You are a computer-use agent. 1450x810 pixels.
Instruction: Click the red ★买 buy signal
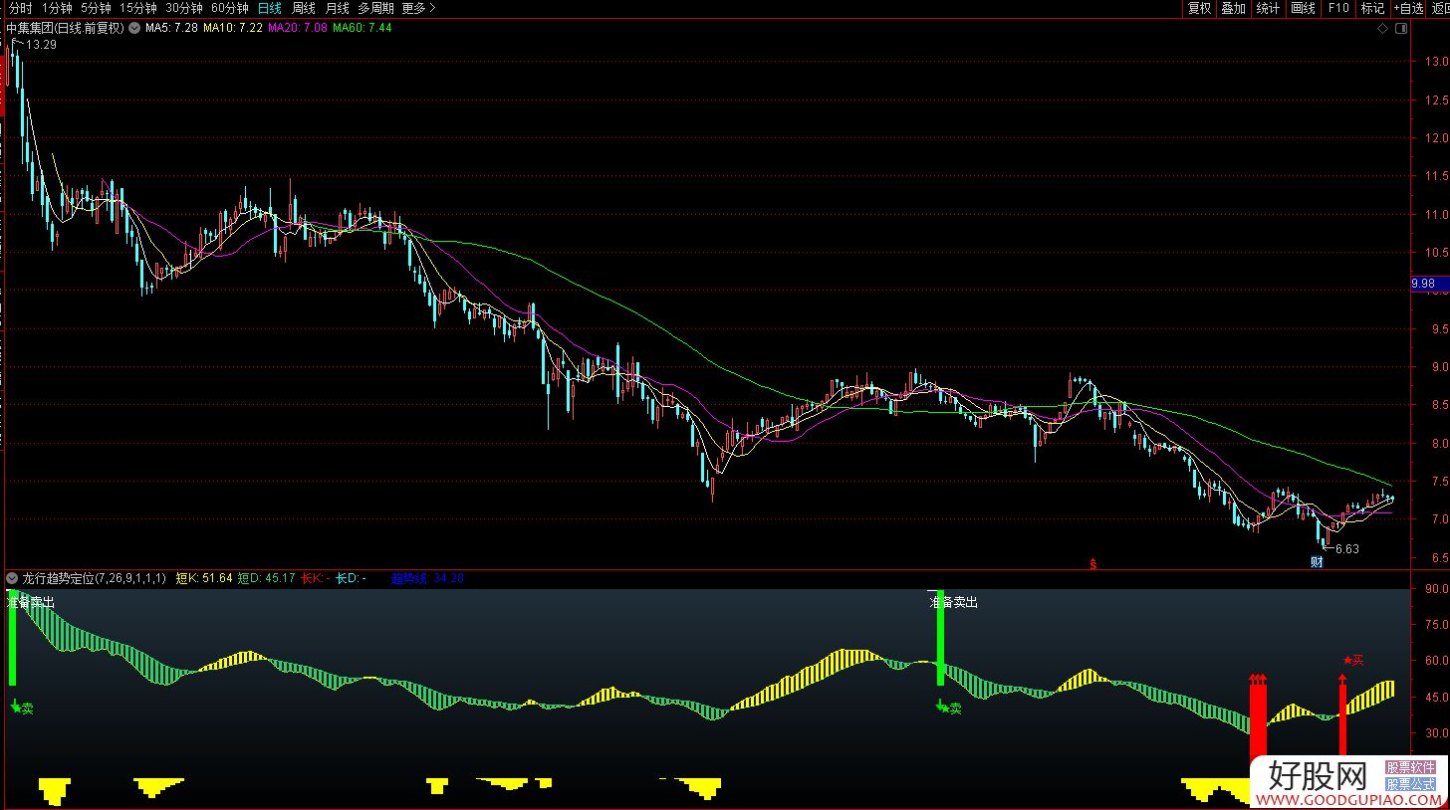point(1352,660)
